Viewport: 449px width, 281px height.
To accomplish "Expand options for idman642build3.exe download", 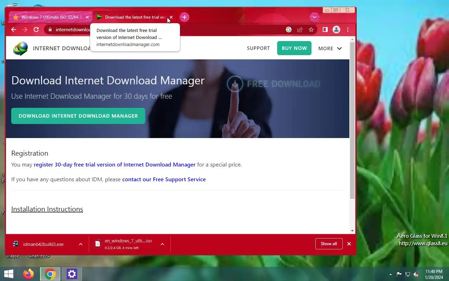I will pos(81,244).
